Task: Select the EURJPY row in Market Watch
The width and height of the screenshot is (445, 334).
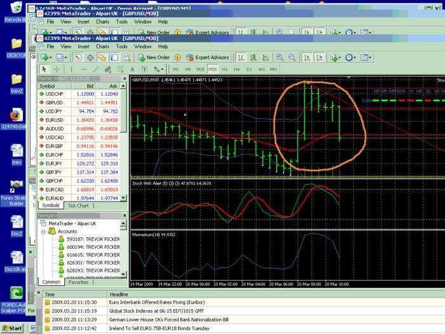Action: [79, 164]
